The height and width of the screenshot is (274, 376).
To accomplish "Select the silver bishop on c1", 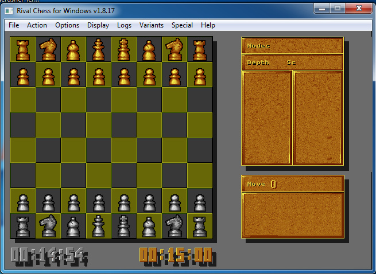I will click(x=73, y=226).
